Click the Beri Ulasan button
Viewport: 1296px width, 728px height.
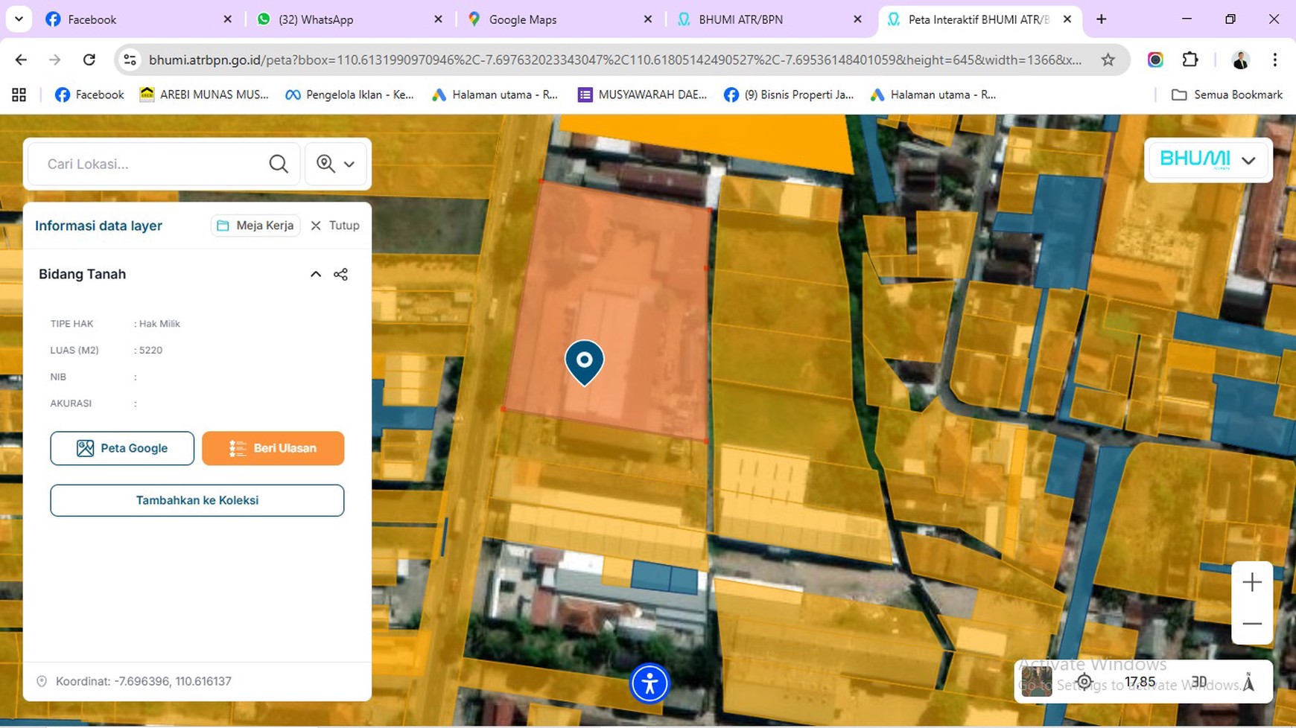(x=273, y=447)
